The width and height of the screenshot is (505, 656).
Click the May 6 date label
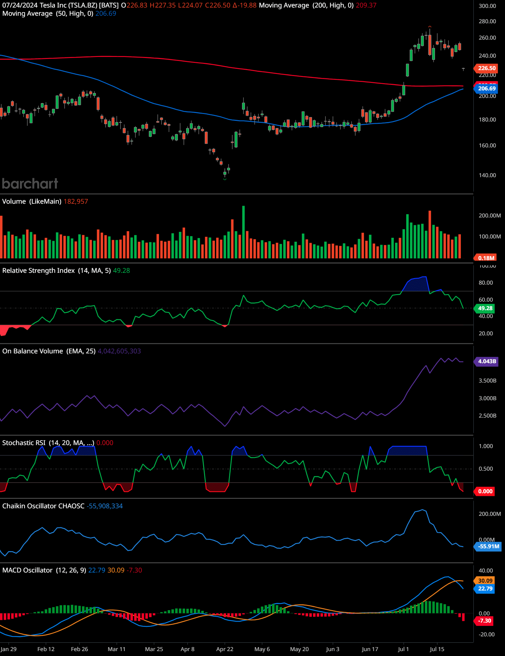(x=262, y=649)
